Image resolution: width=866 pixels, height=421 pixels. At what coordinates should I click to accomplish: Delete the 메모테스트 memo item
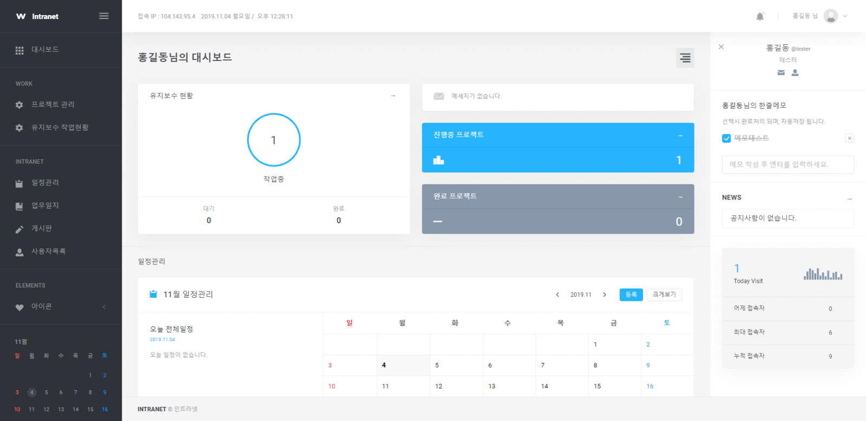coord(849,138)
